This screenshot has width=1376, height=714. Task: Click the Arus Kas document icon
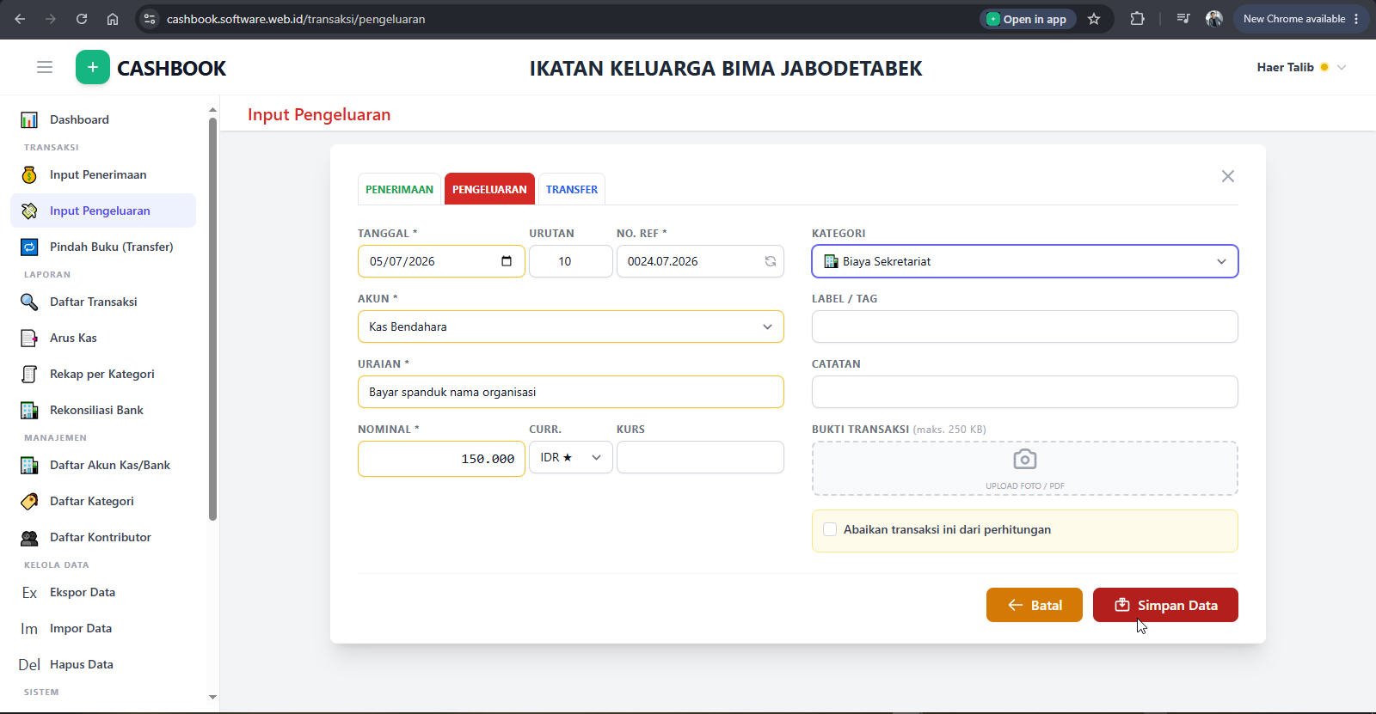point(29,338)
